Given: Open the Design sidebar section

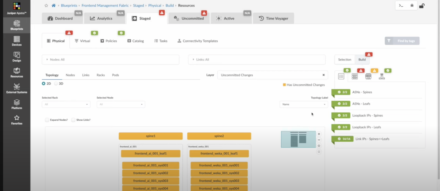Looking at the screenshot, I should coord(17,57).
